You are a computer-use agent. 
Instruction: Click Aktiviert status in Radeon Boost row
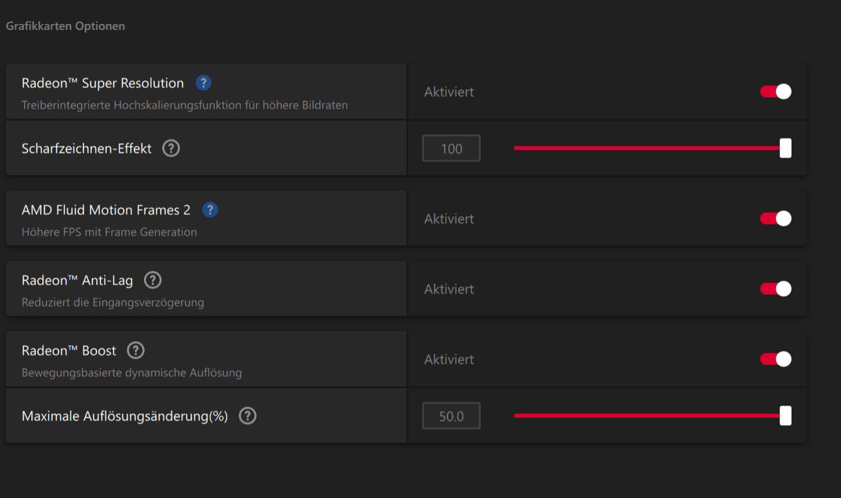[x=449, y=359]
